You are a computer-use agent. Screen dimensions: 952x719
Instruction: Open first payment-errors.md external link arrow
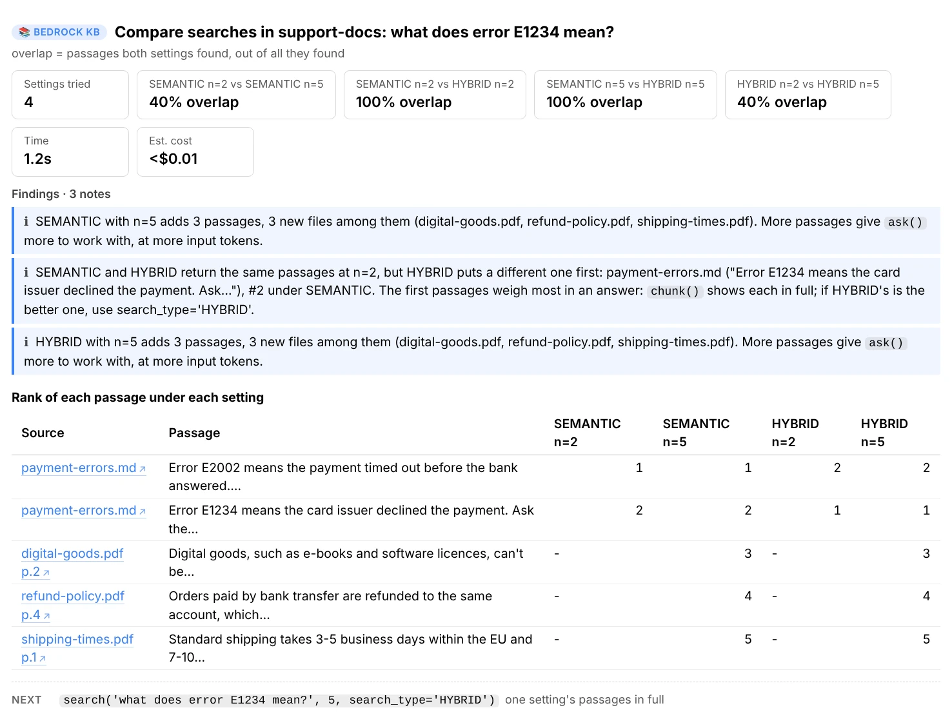pyautogui.click(x=143, y=469)
